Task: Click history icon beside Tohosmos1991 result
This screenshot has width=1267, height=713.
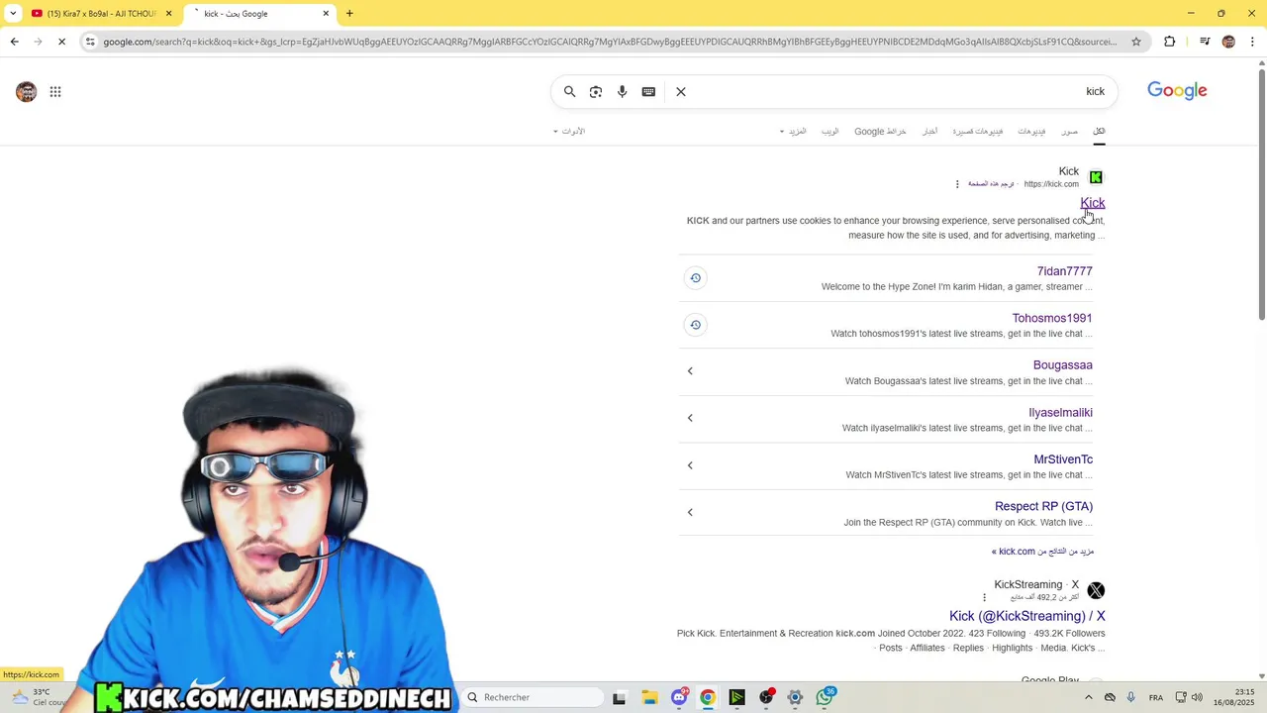Action: point(695,325)
